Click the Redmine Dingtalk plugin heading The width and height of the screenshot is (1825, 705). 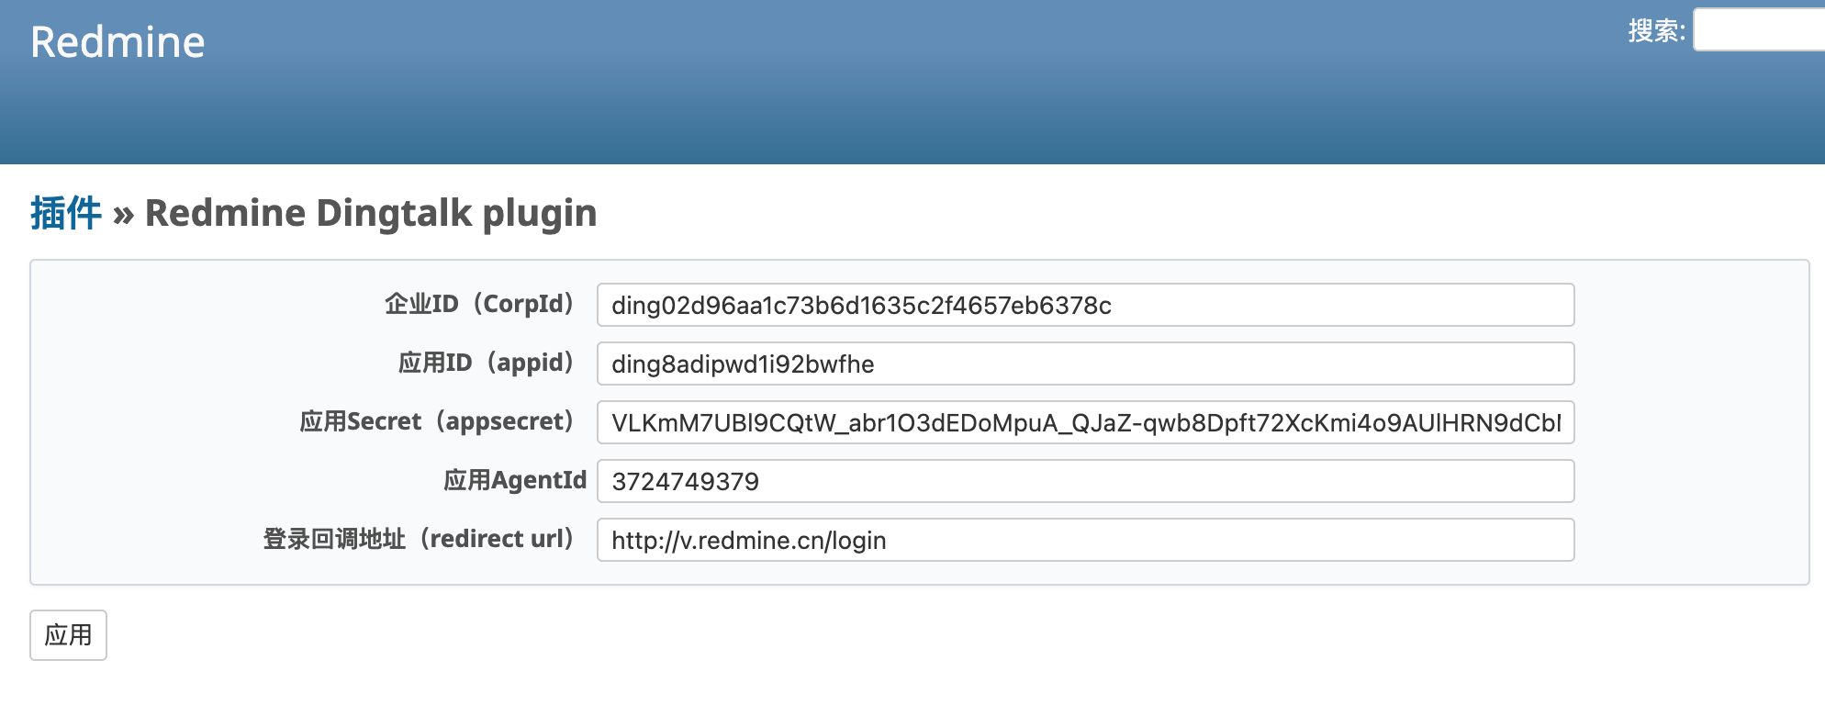(371, 213)
